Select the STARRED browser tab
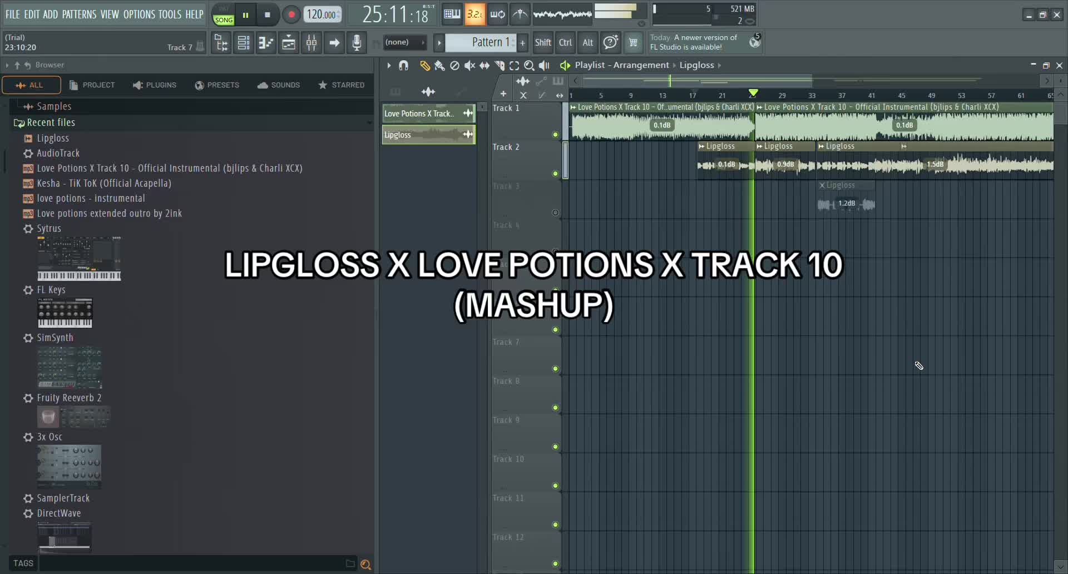Screen dimensions: 1068x574 342,85
